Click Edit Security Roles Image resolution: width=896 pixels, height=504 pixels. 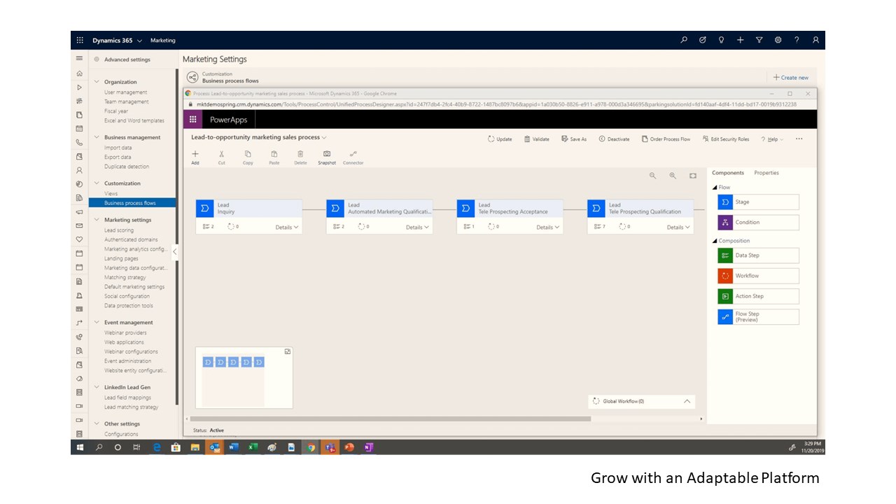[x=725, y=139]
